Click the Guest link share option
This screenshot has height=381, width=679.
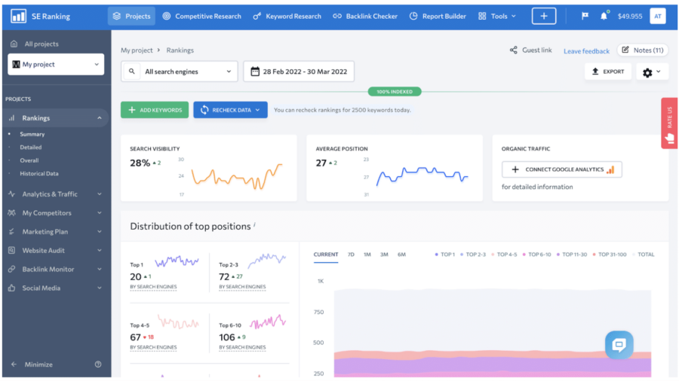pos(531,50)
